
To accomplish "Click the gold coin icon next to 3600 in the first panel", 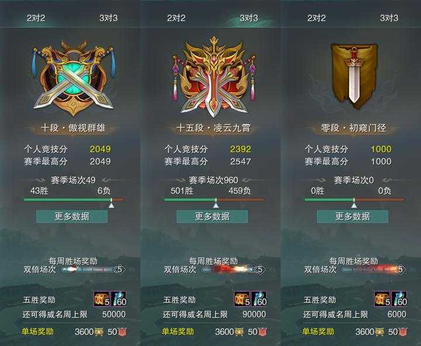I will (x=99, y=332).
